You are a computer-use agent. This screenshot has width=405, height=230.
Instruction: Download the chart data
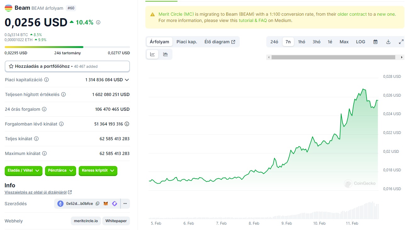click(388, 42)
